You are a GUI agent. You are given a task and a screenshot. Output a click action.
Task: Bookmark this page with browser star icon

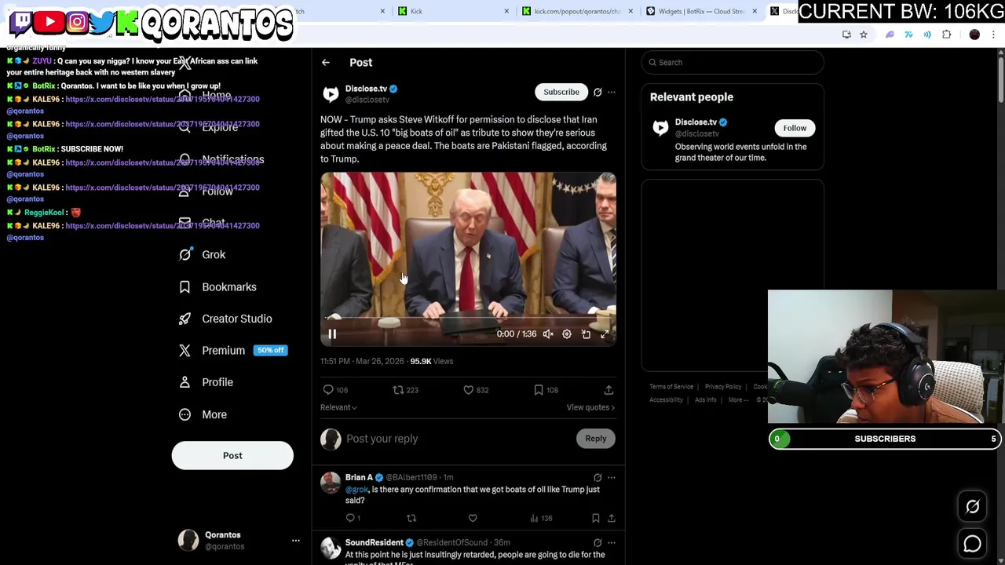(864, 35)
